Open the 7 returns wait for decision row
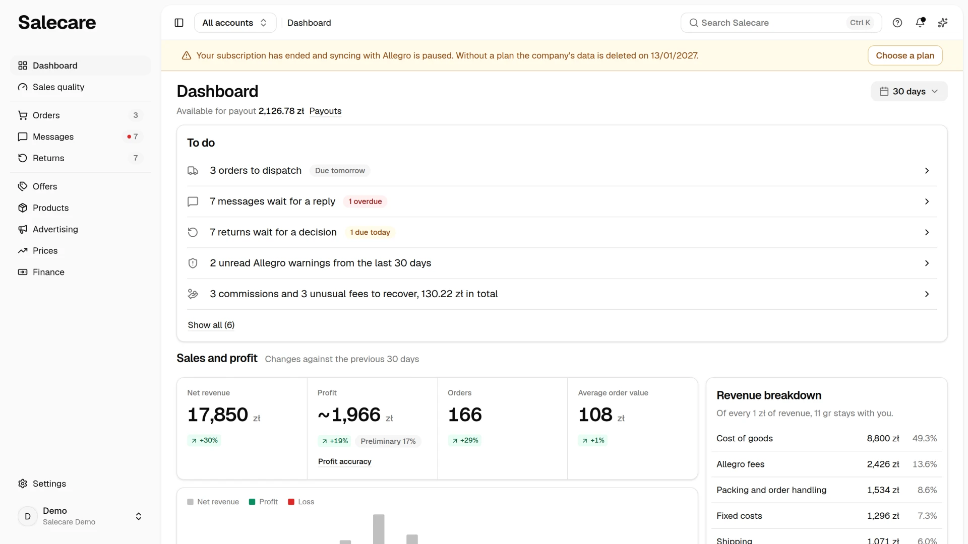968x544 pixels. 562,232
